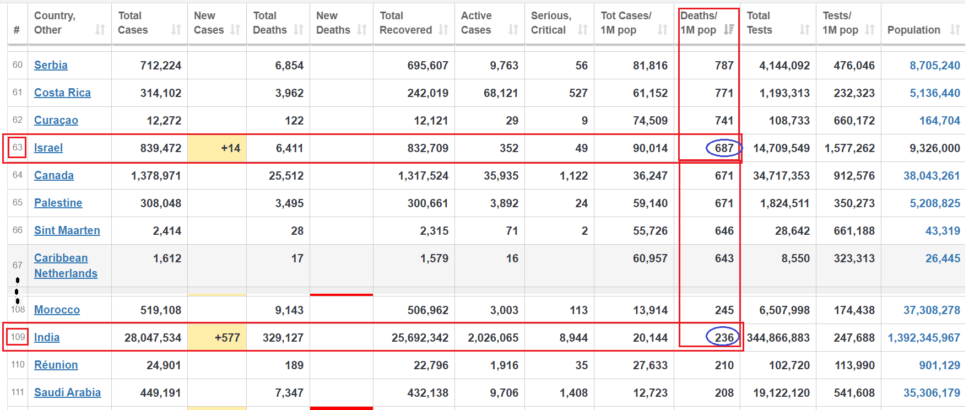This screenshot has height=410, width=969.
Task: Click the Total Recovered column header text
Action: tap(405, 23)
